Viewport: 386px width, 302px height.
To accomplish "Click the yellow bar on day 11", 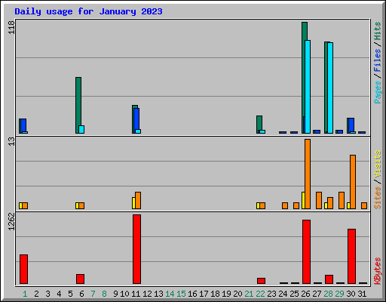I will tap(133, 203).
